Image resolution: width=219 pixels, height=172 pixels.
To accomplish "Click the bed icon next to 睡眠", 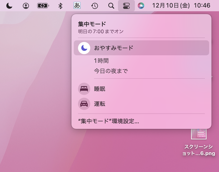I will 83,89.
